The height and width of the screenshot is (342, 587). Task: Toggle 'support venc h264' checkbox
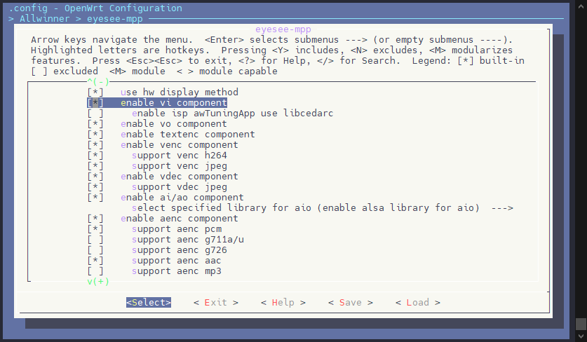click(x=95, y=156)
